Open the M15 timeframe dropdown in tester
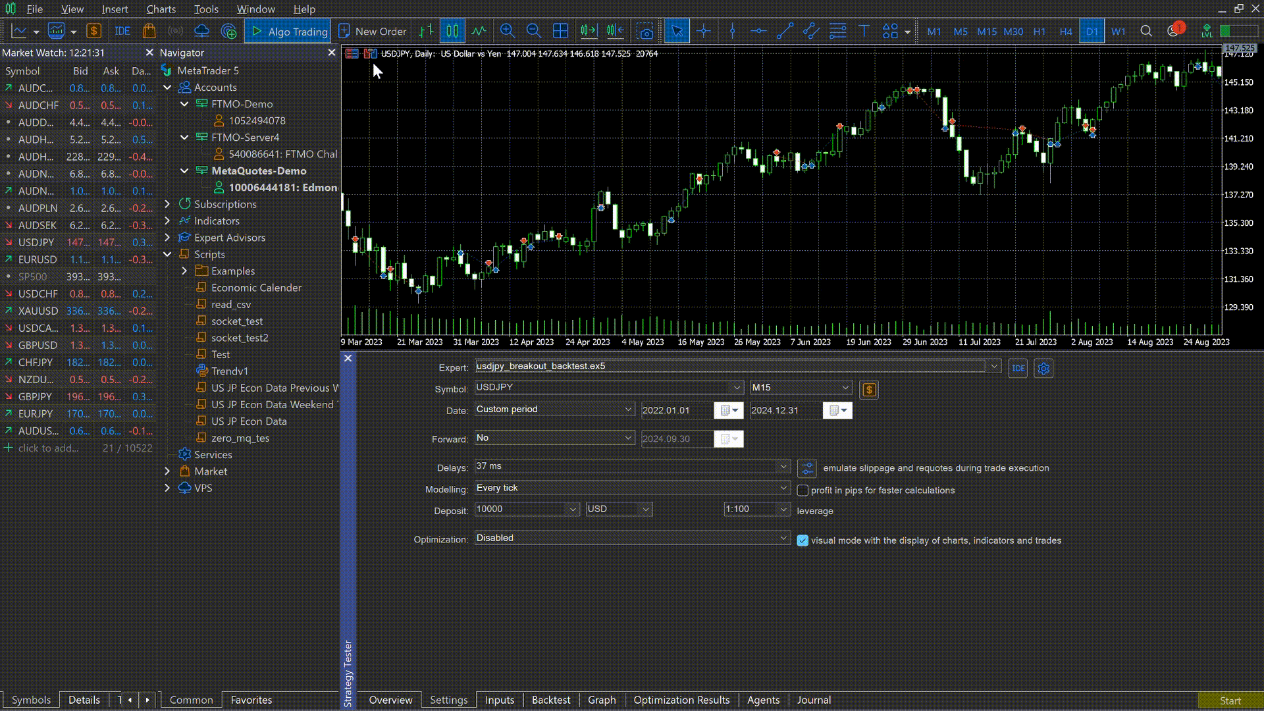The height and width of the screenshot is (711, 1264). [801, 388]
